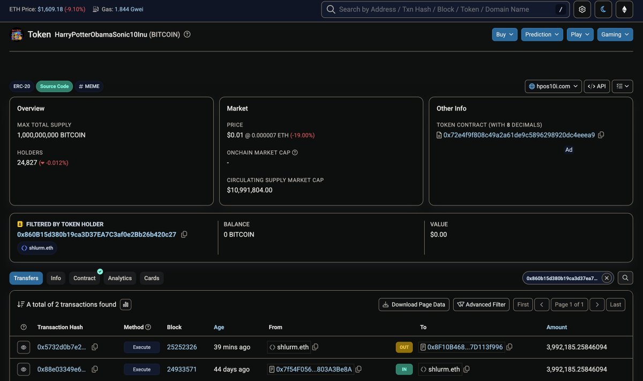The height and width of the screenshot is (381, 643).
Task: Go to previous page arrow
Action: (542, 304)
